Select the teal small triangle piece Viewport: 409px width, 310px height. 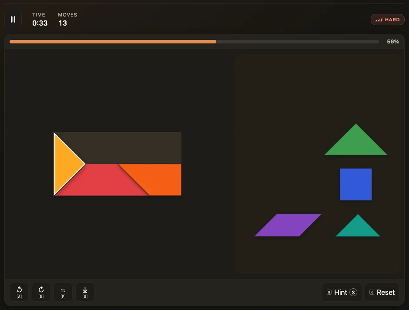coord(358,228)
